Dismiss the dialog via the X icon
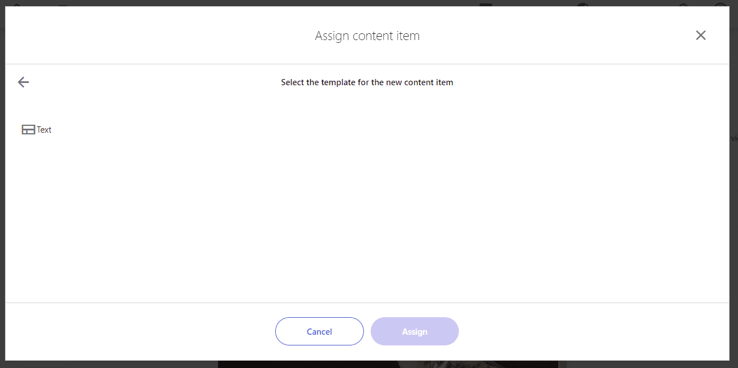The image size is (738, 368). pos(701,36)
